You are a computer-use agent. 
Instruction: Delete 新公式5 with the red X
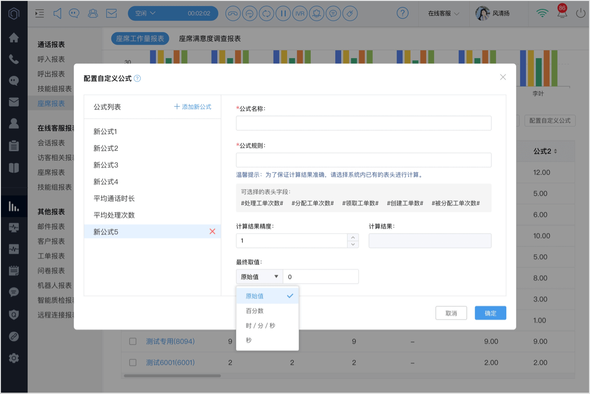(212, 231)
